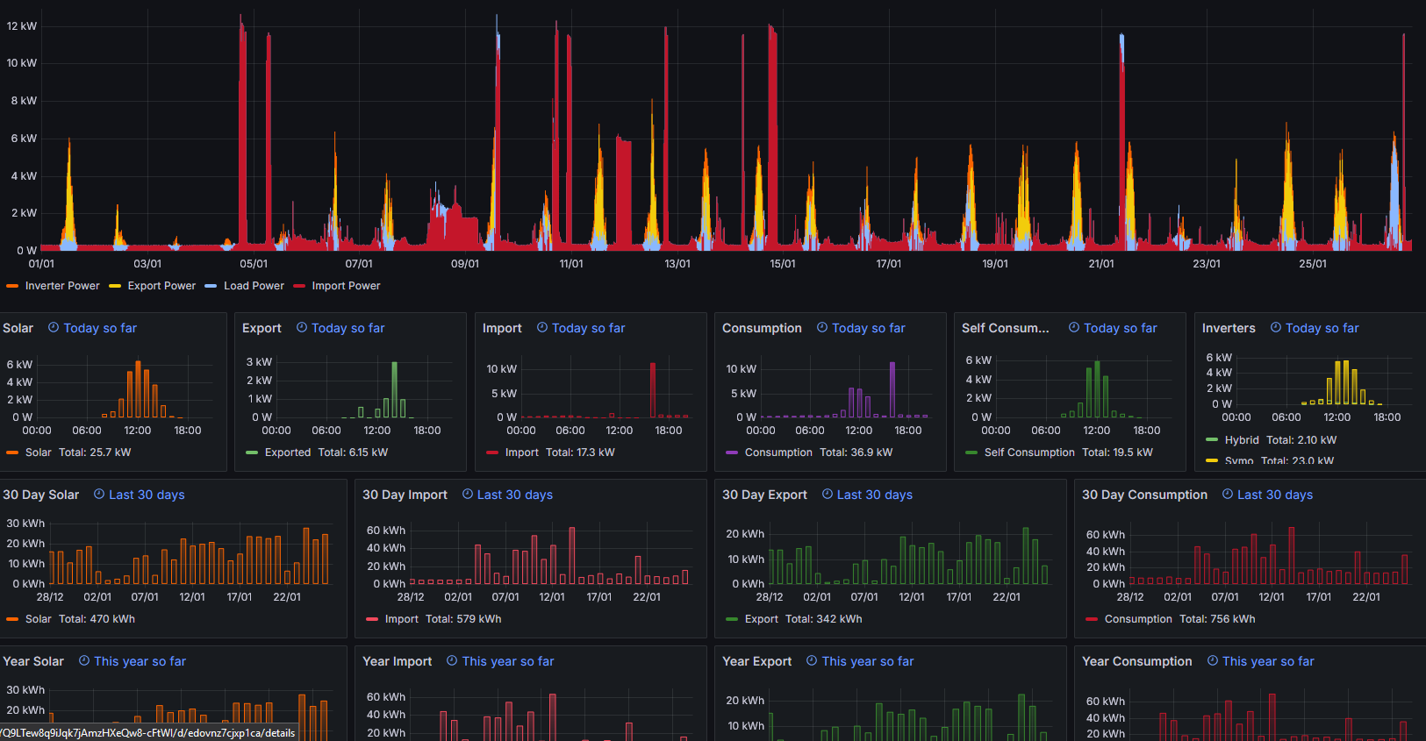Toggle Export legend entry showing 342 kWh
This screenshot has height=741, width=1426.
point(762,619)
